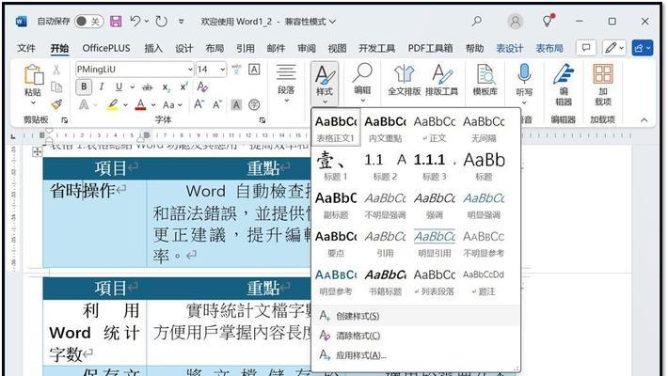Screen dimensions: 668x376
Task: Open the highlight color dropdown arrow
Action: click(x=126, y=104)
